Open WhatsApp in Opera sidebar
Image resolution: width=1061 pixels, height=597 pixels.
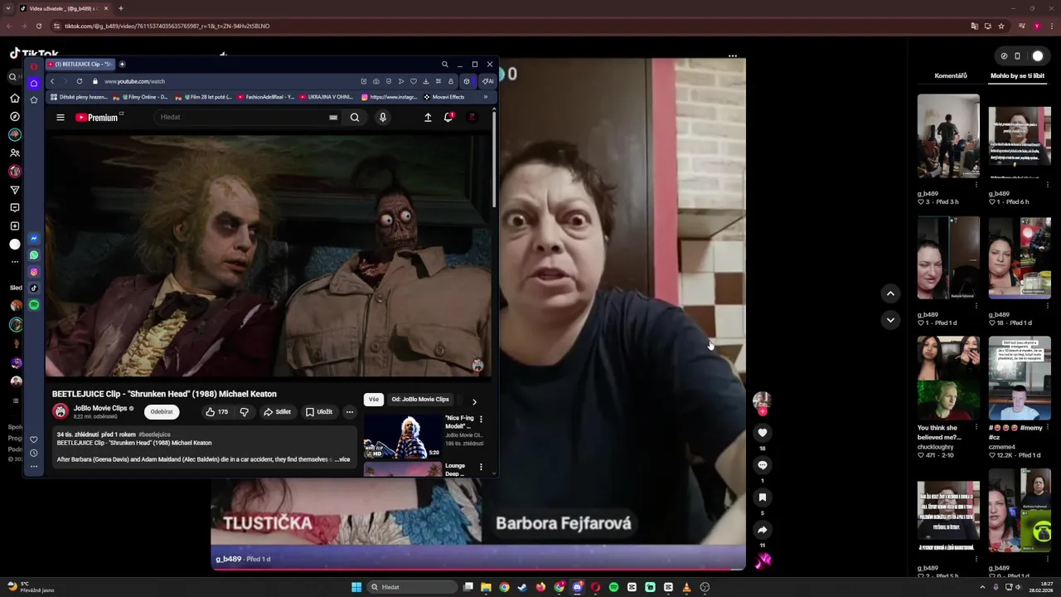pos(34,255)
